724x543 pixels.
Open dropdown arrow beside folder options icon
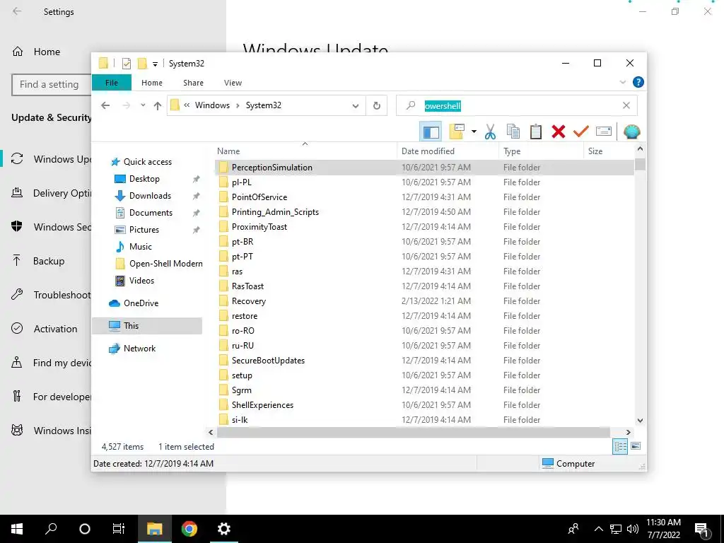[474, 132]
